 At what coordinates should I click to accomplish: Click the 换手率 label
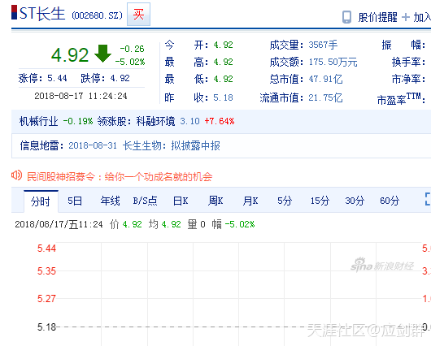coord(408,62)
